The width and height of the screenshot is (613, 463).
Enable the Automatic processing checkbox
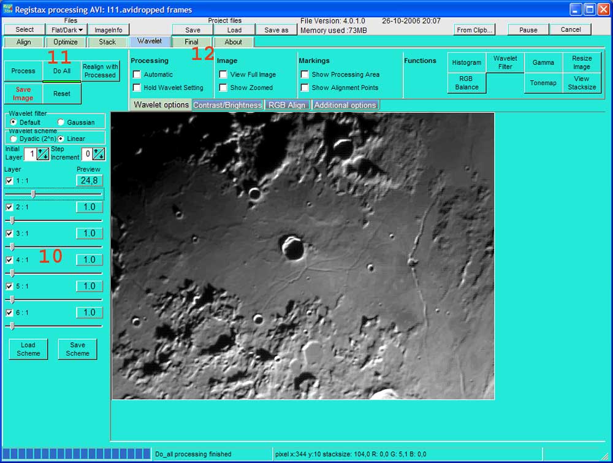point(137,74)
